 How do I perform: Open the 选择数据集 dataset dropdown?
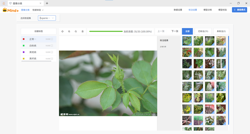47,18
